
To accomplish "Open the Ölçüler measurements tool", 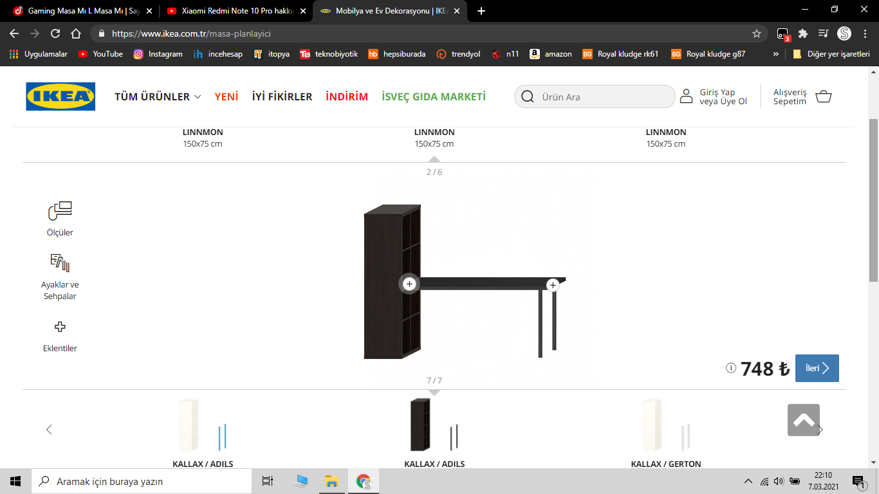I will pyautogui.click(x=60, y=219).
